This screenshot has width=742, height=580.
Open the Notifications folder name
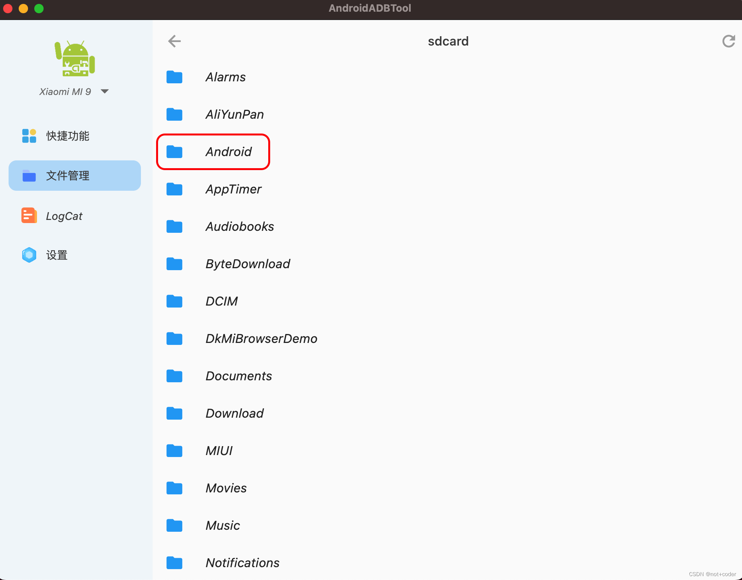tap(243, 563)
